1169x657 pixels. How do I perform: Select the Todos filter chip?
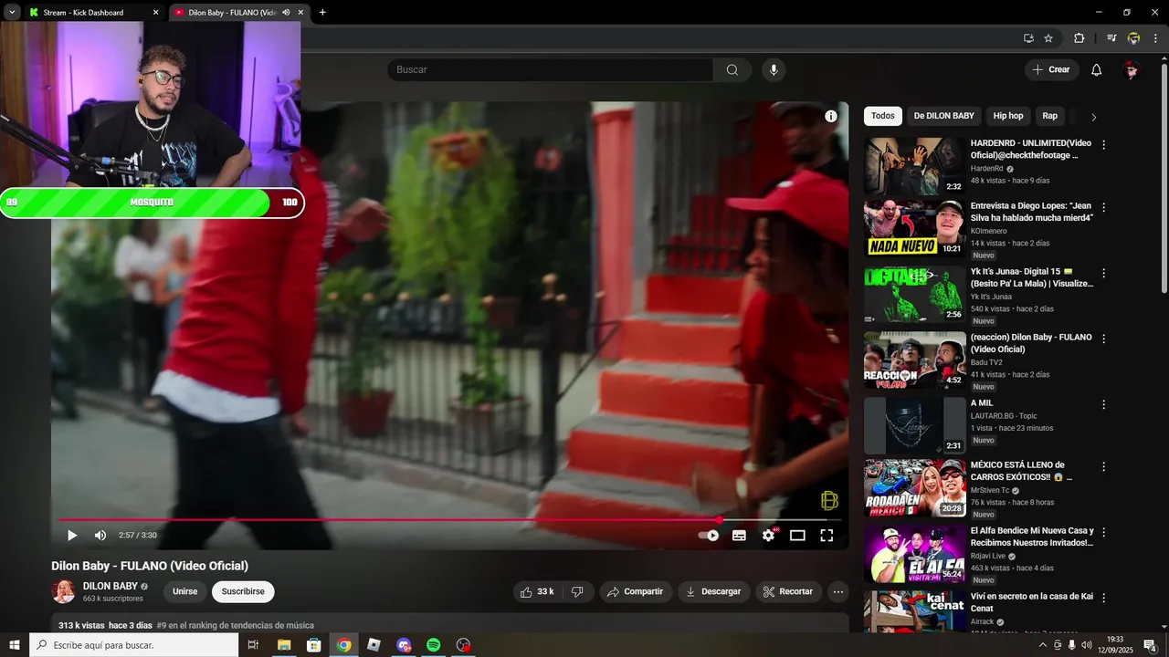tap(883, 116)
